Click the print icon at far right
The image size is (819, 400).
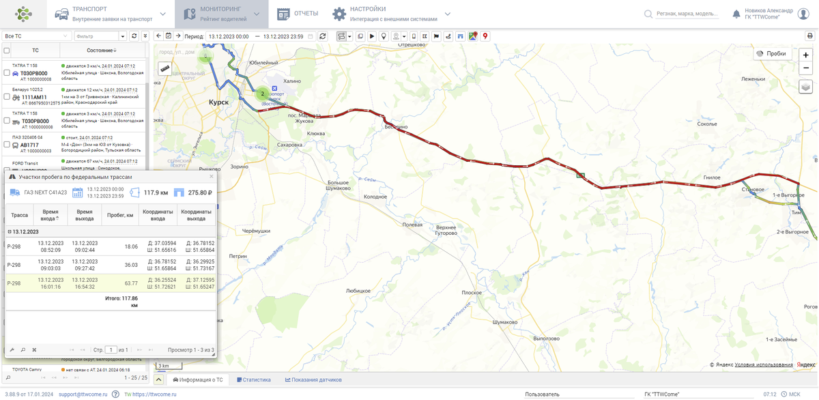click(809, 35)
